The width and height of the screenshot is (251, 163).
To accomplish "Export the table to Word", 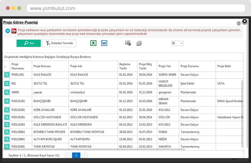I will (x=104, y=43).
